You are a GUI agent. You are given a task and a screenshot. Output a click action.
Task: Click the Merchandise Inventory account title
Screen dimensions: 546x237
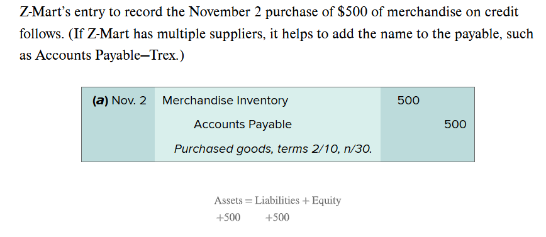[225, 101]
